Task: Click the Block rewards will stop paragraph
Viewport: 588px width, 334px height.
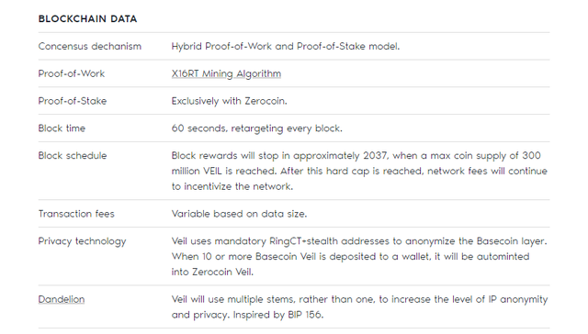Action: pos(359,171)
